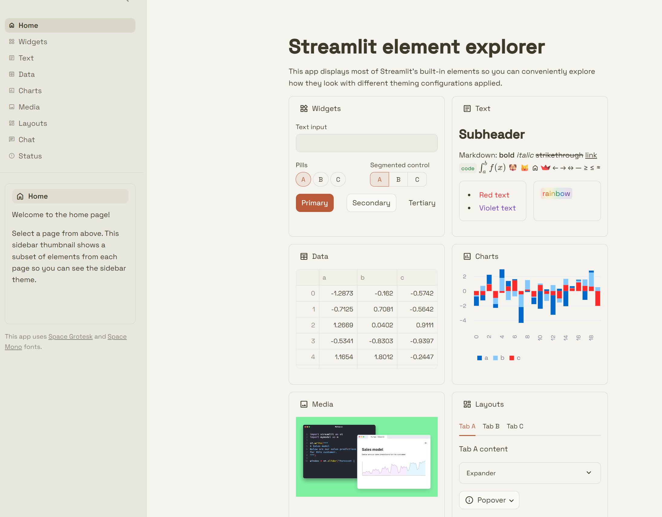Open the Layouts page in sidebar
The height and width of the screenshot is (517, 662).
[x=33, y=123]
